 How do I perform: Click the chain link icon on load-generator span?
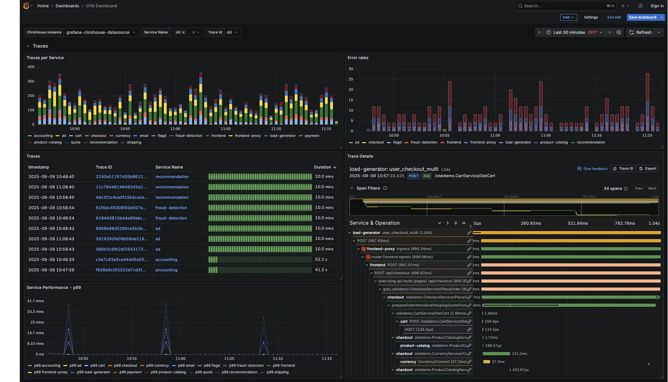click(469, 232)
